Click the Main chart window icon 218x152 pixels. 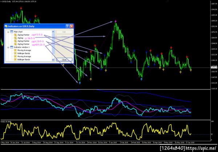[12, 32]
